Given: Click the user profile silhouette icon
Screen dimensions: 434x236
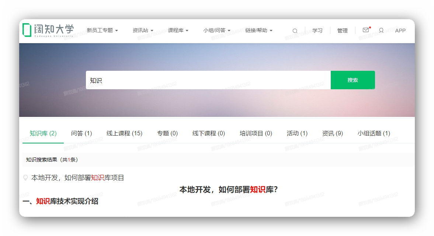Looking at the screenshot, I should (381, 31).
